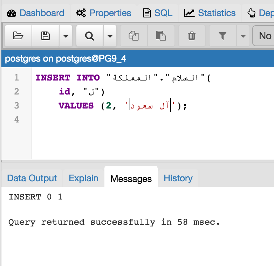The height and width of the screenshot is (266, 274).
Task: Click the Filter funnel icon
Action: 222,36
